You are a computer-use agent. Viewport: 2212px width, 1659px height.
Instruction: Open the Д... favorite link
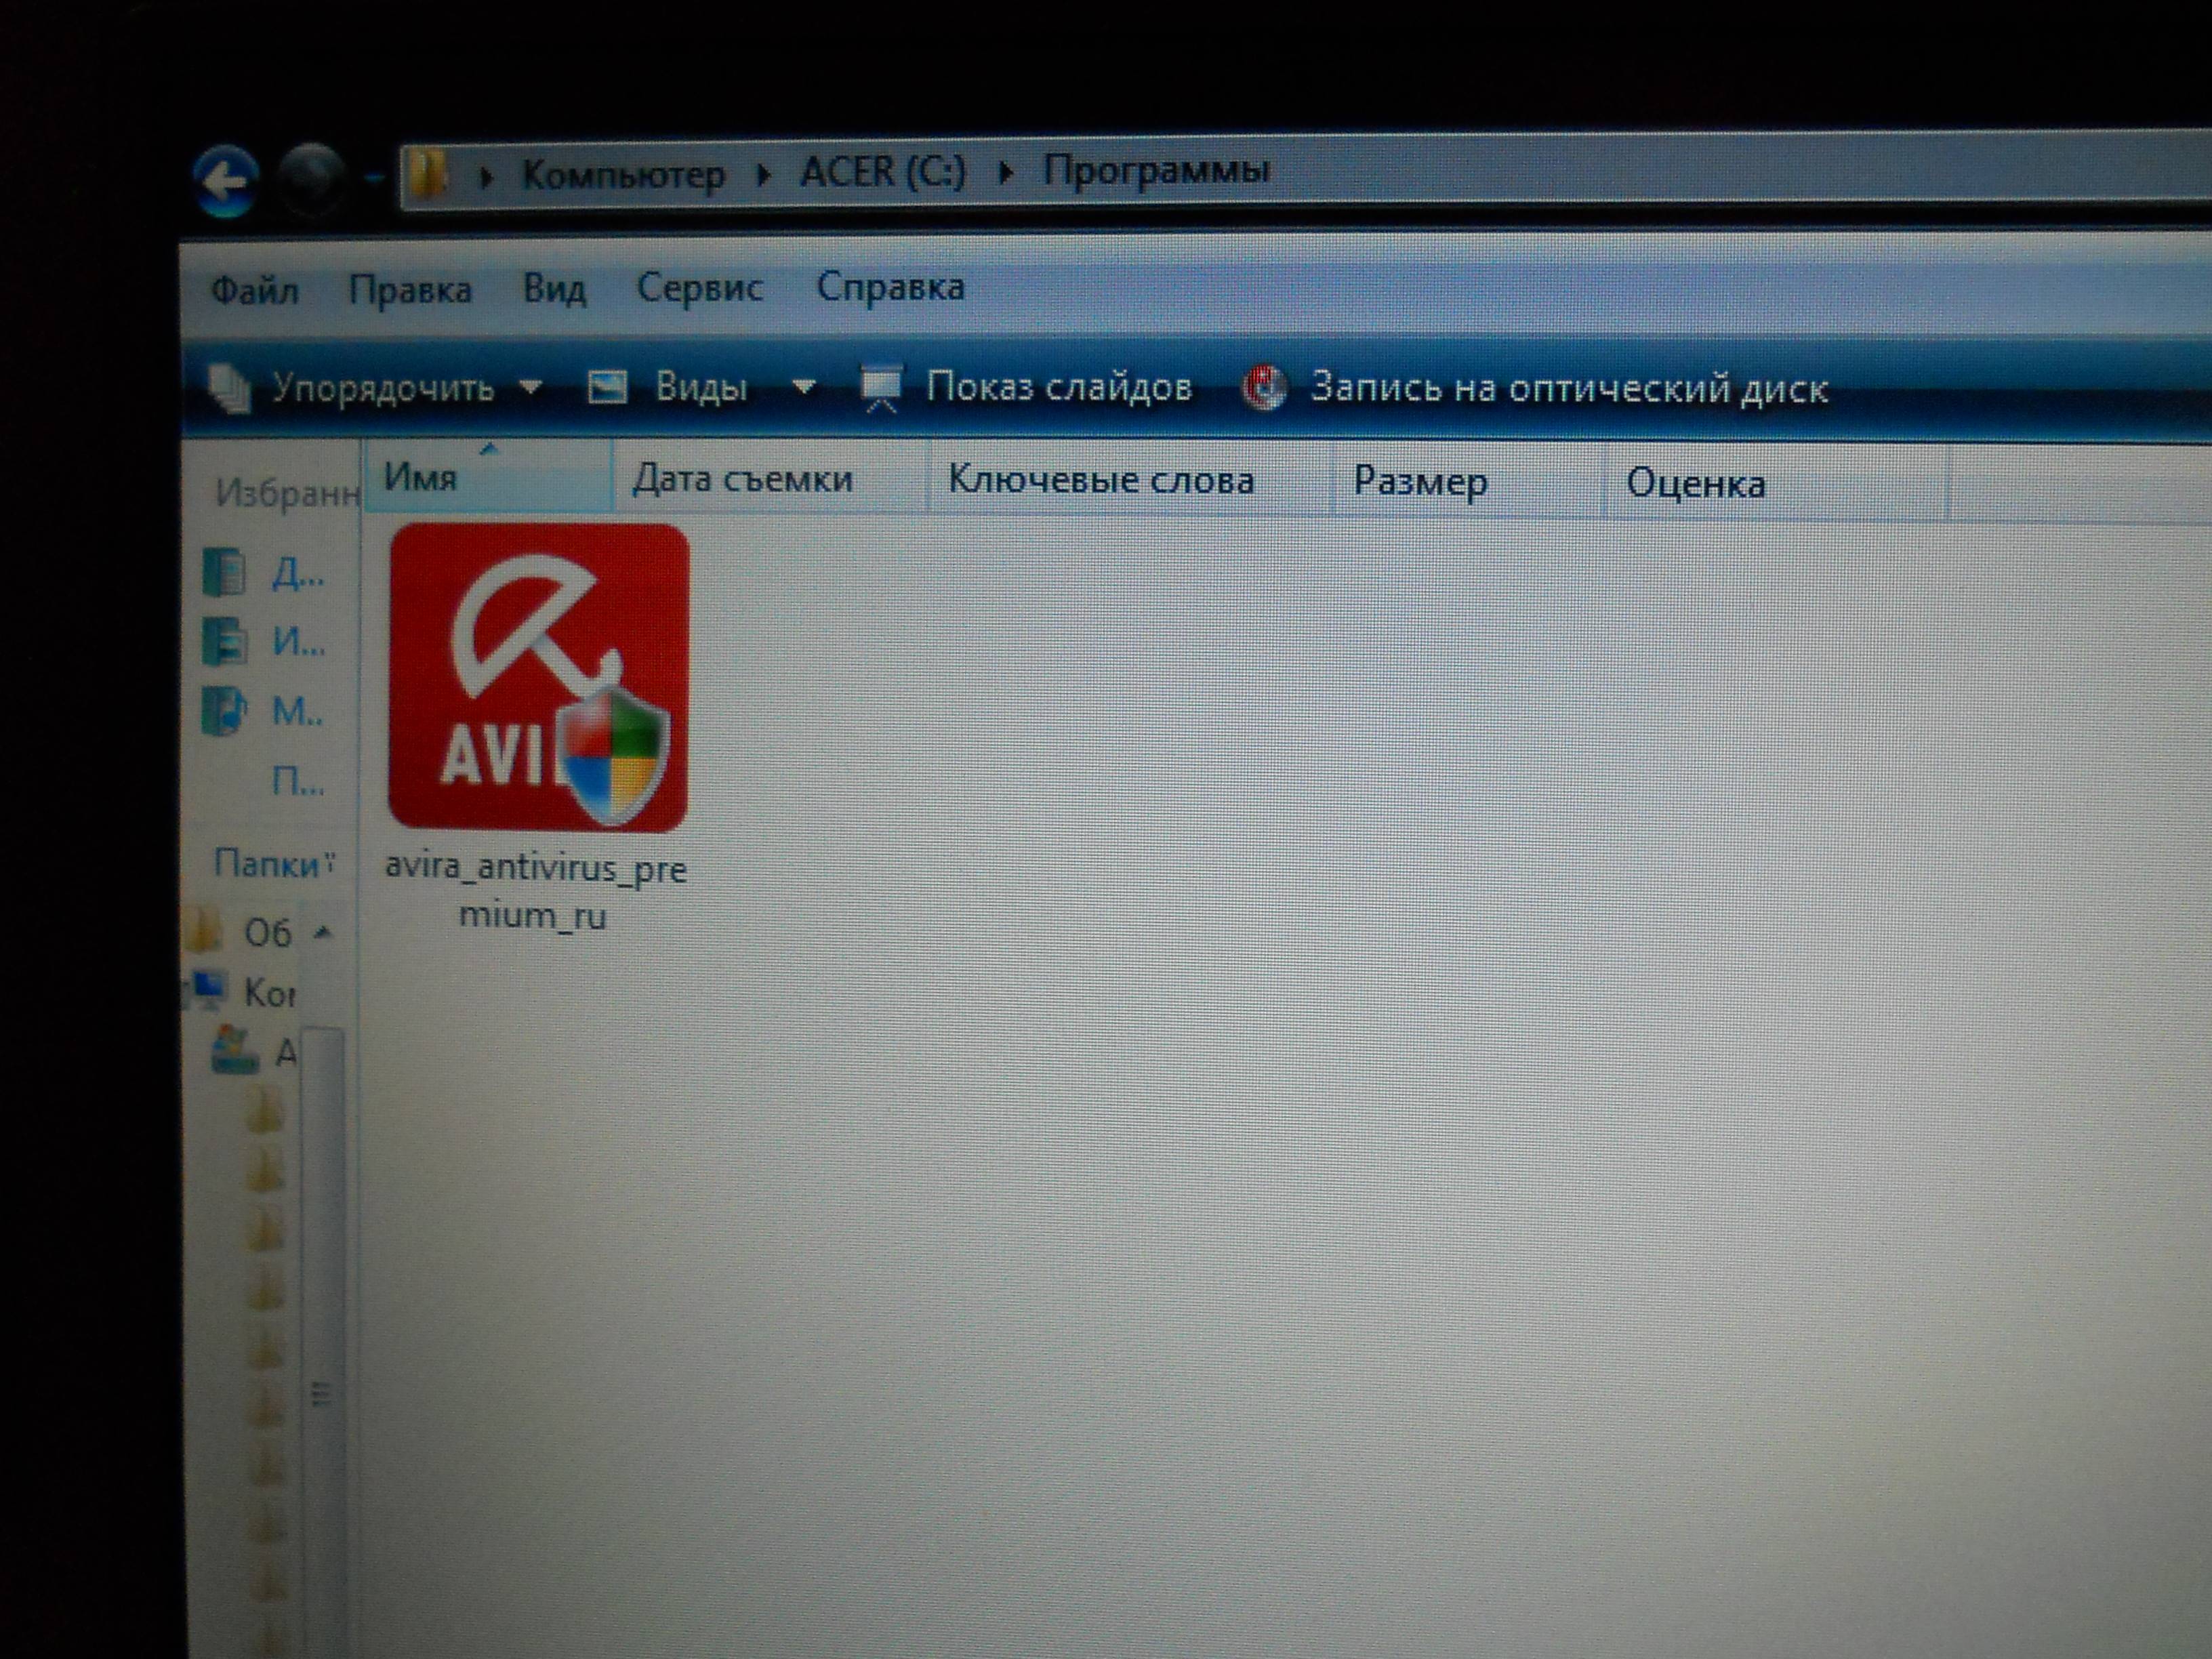[299, 574]
